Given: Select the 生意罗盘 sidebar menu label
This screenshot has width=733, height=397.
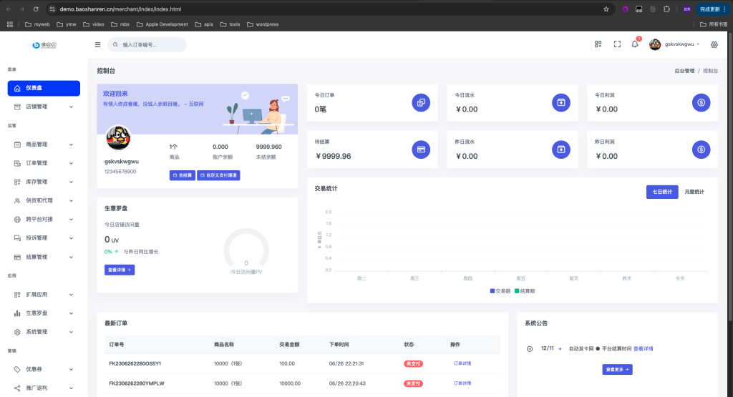Looking at the screenshot, I should (x=37, y=313).
